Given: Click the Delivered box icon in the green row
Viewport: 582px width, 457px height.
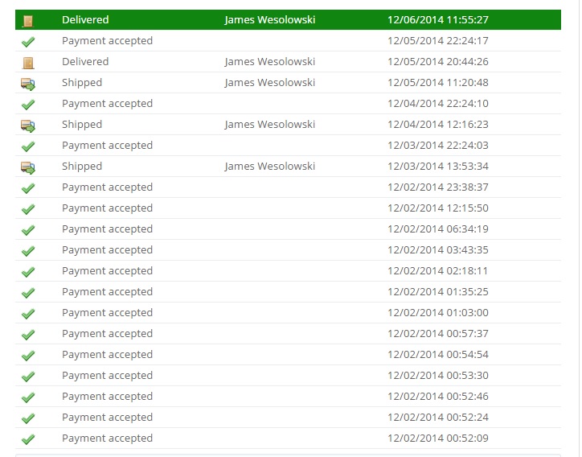Looking at the screenshot, I should click(28, 21).
